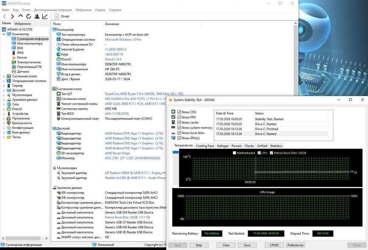The image size is (368, 250).
Task: Open the Сервис menu
Action: coord(100,10)
